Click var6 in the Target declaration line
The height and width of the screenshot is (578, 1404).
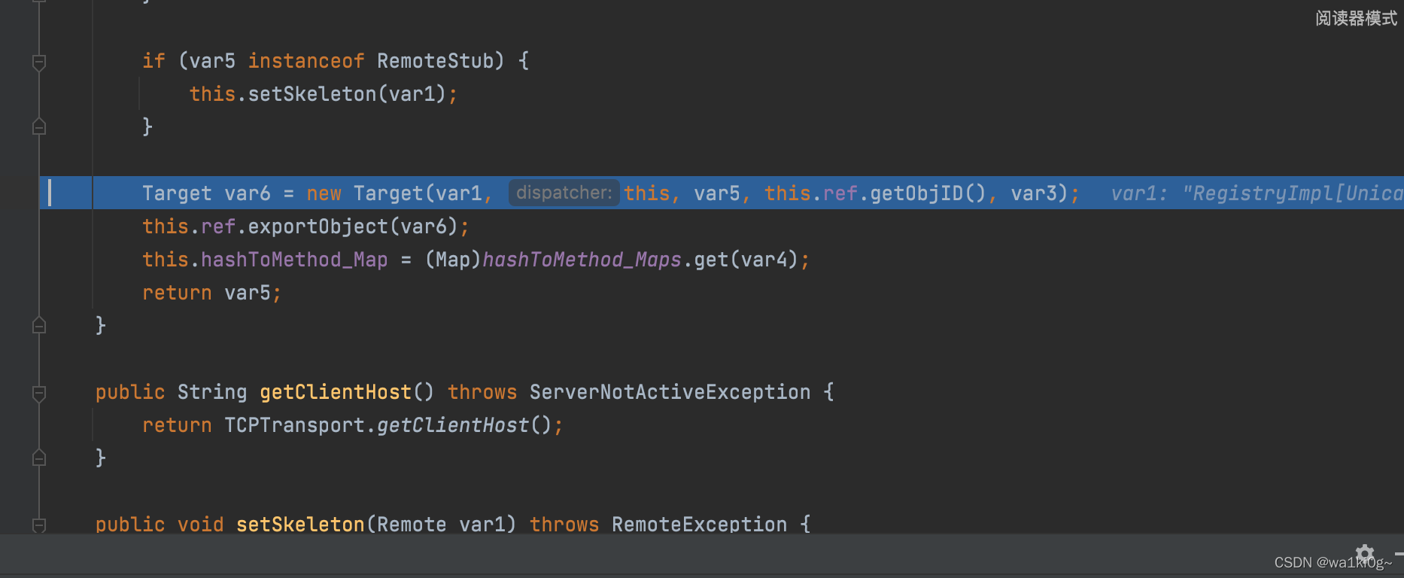tap(248, 193)
